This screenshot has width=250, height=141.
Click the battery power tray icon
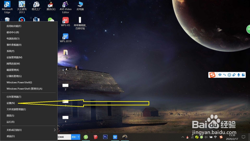coord(211,137)
